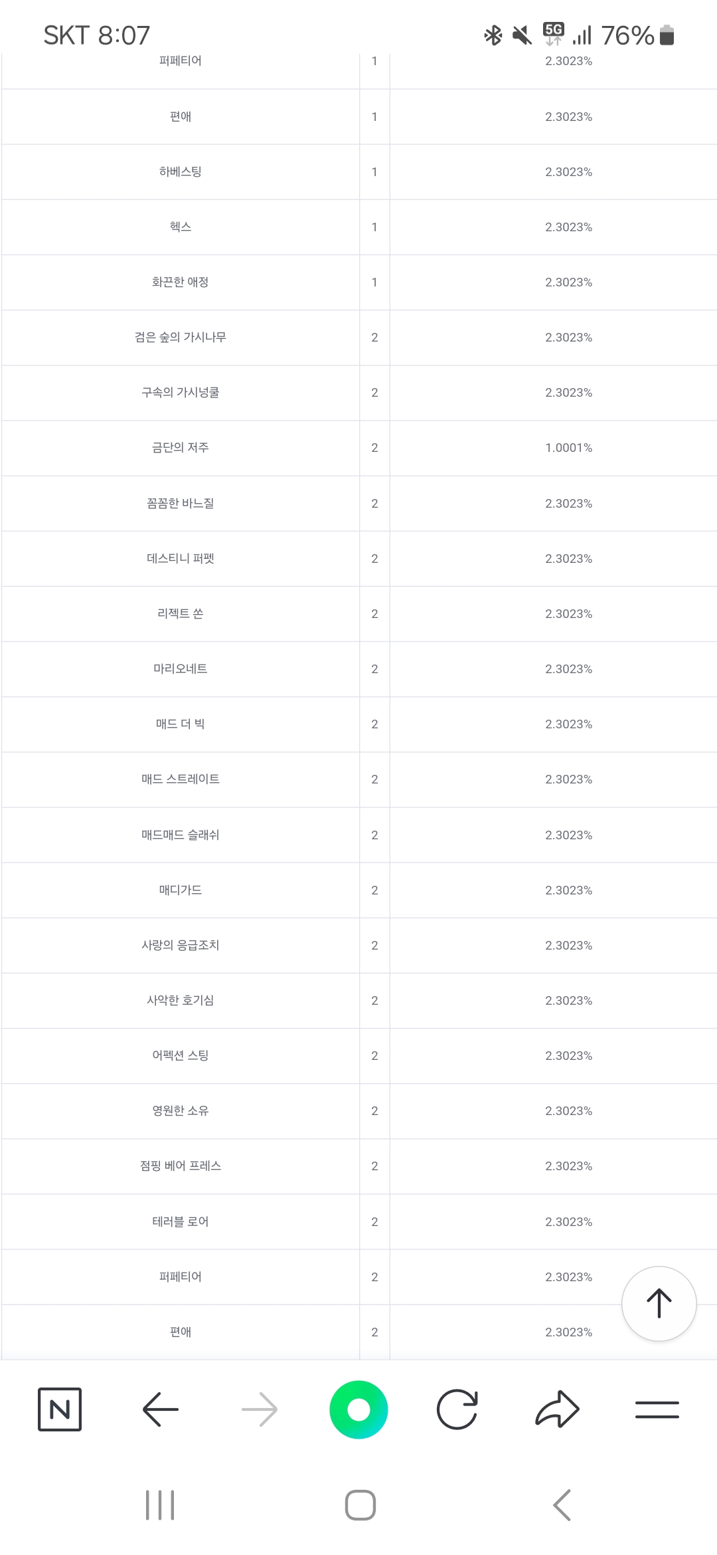
Task: Tap the muted sound status icon
Action: [x=522, y=35]
